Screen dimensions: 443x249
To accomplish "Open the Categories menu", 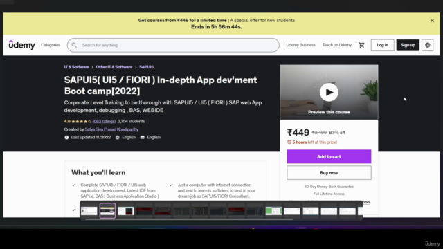I will tap(51, 45).
